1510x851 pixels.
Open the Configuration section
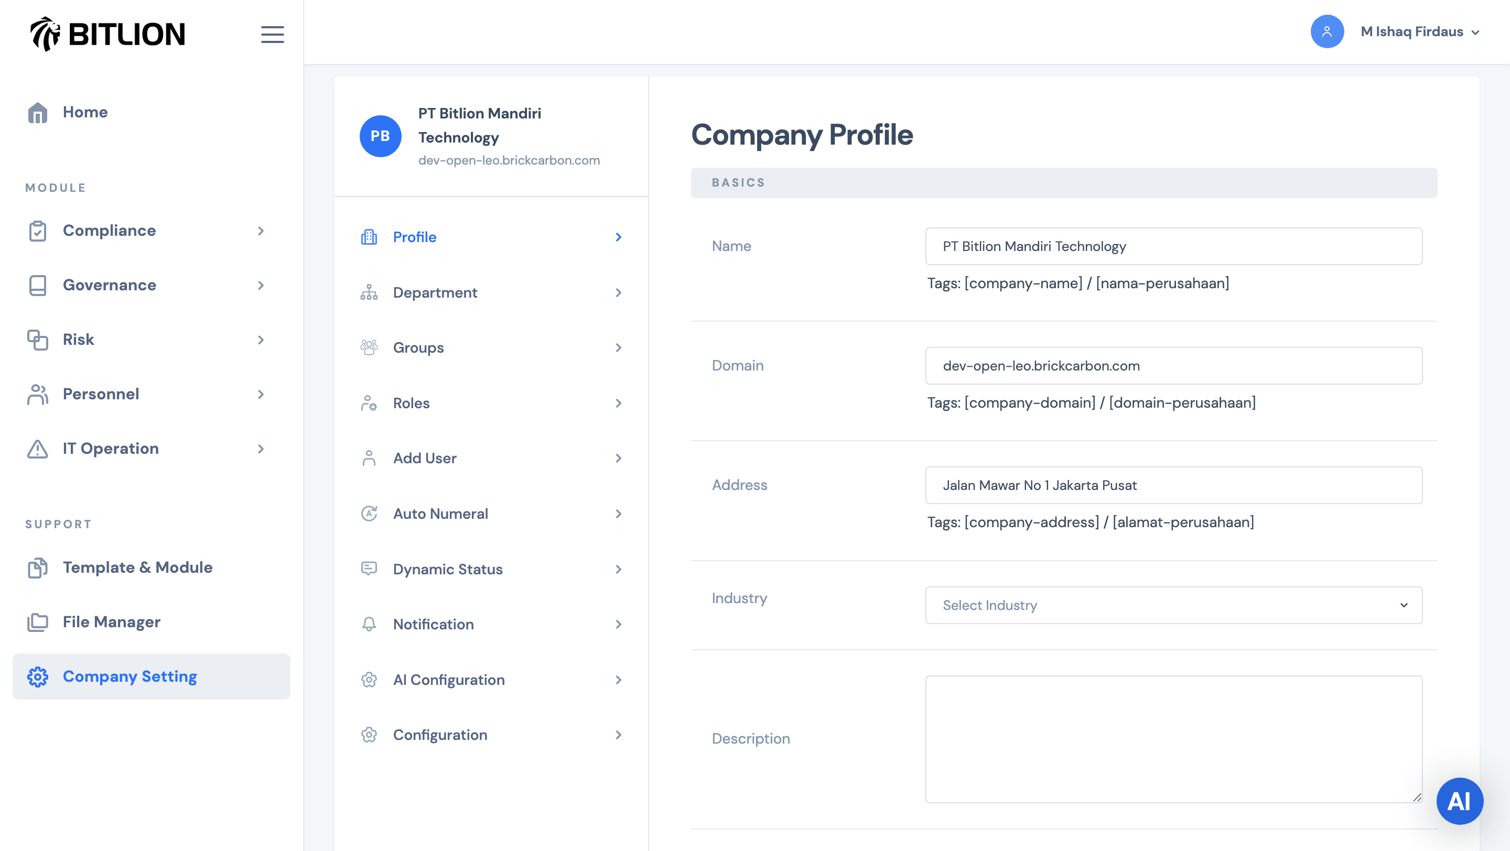[491, 735]
